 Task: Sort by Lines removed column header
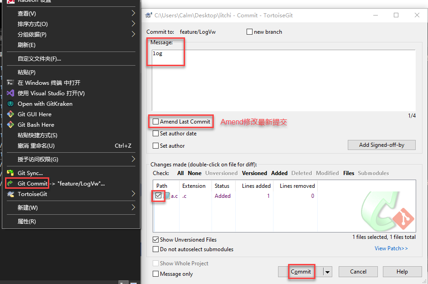pos(295,186)
